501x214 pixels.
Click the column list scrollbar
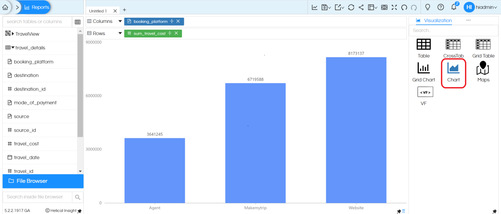[80, 85]
